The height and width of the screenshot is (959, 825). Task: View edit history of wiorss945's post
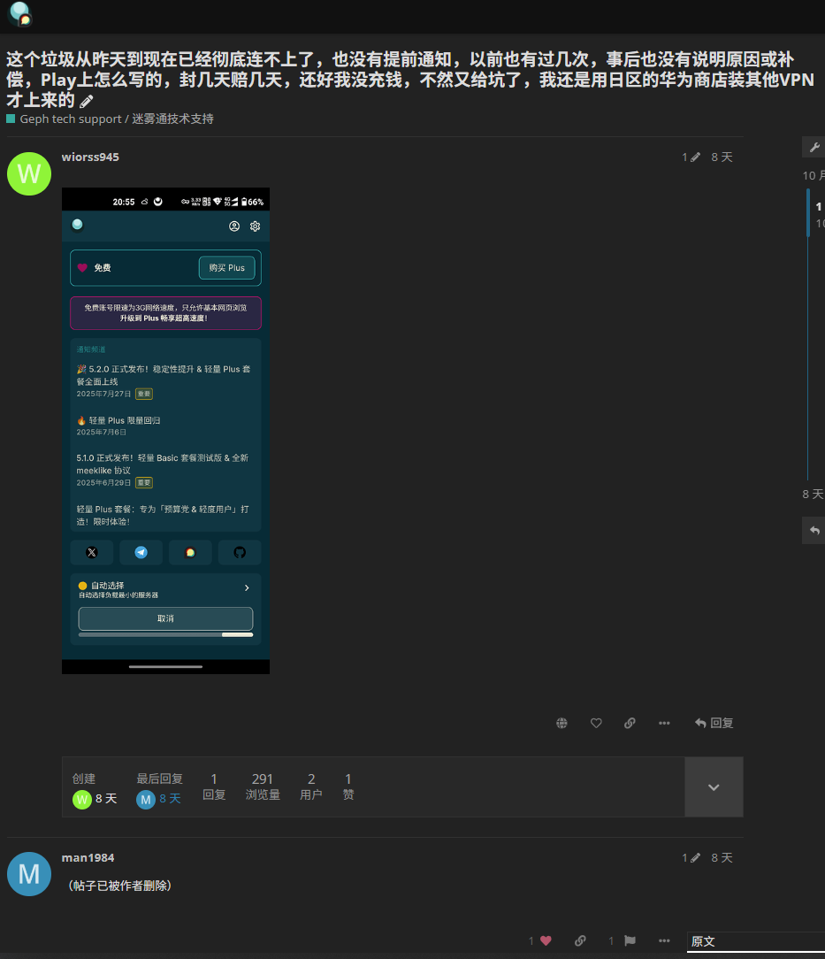[x=691, y=157]
